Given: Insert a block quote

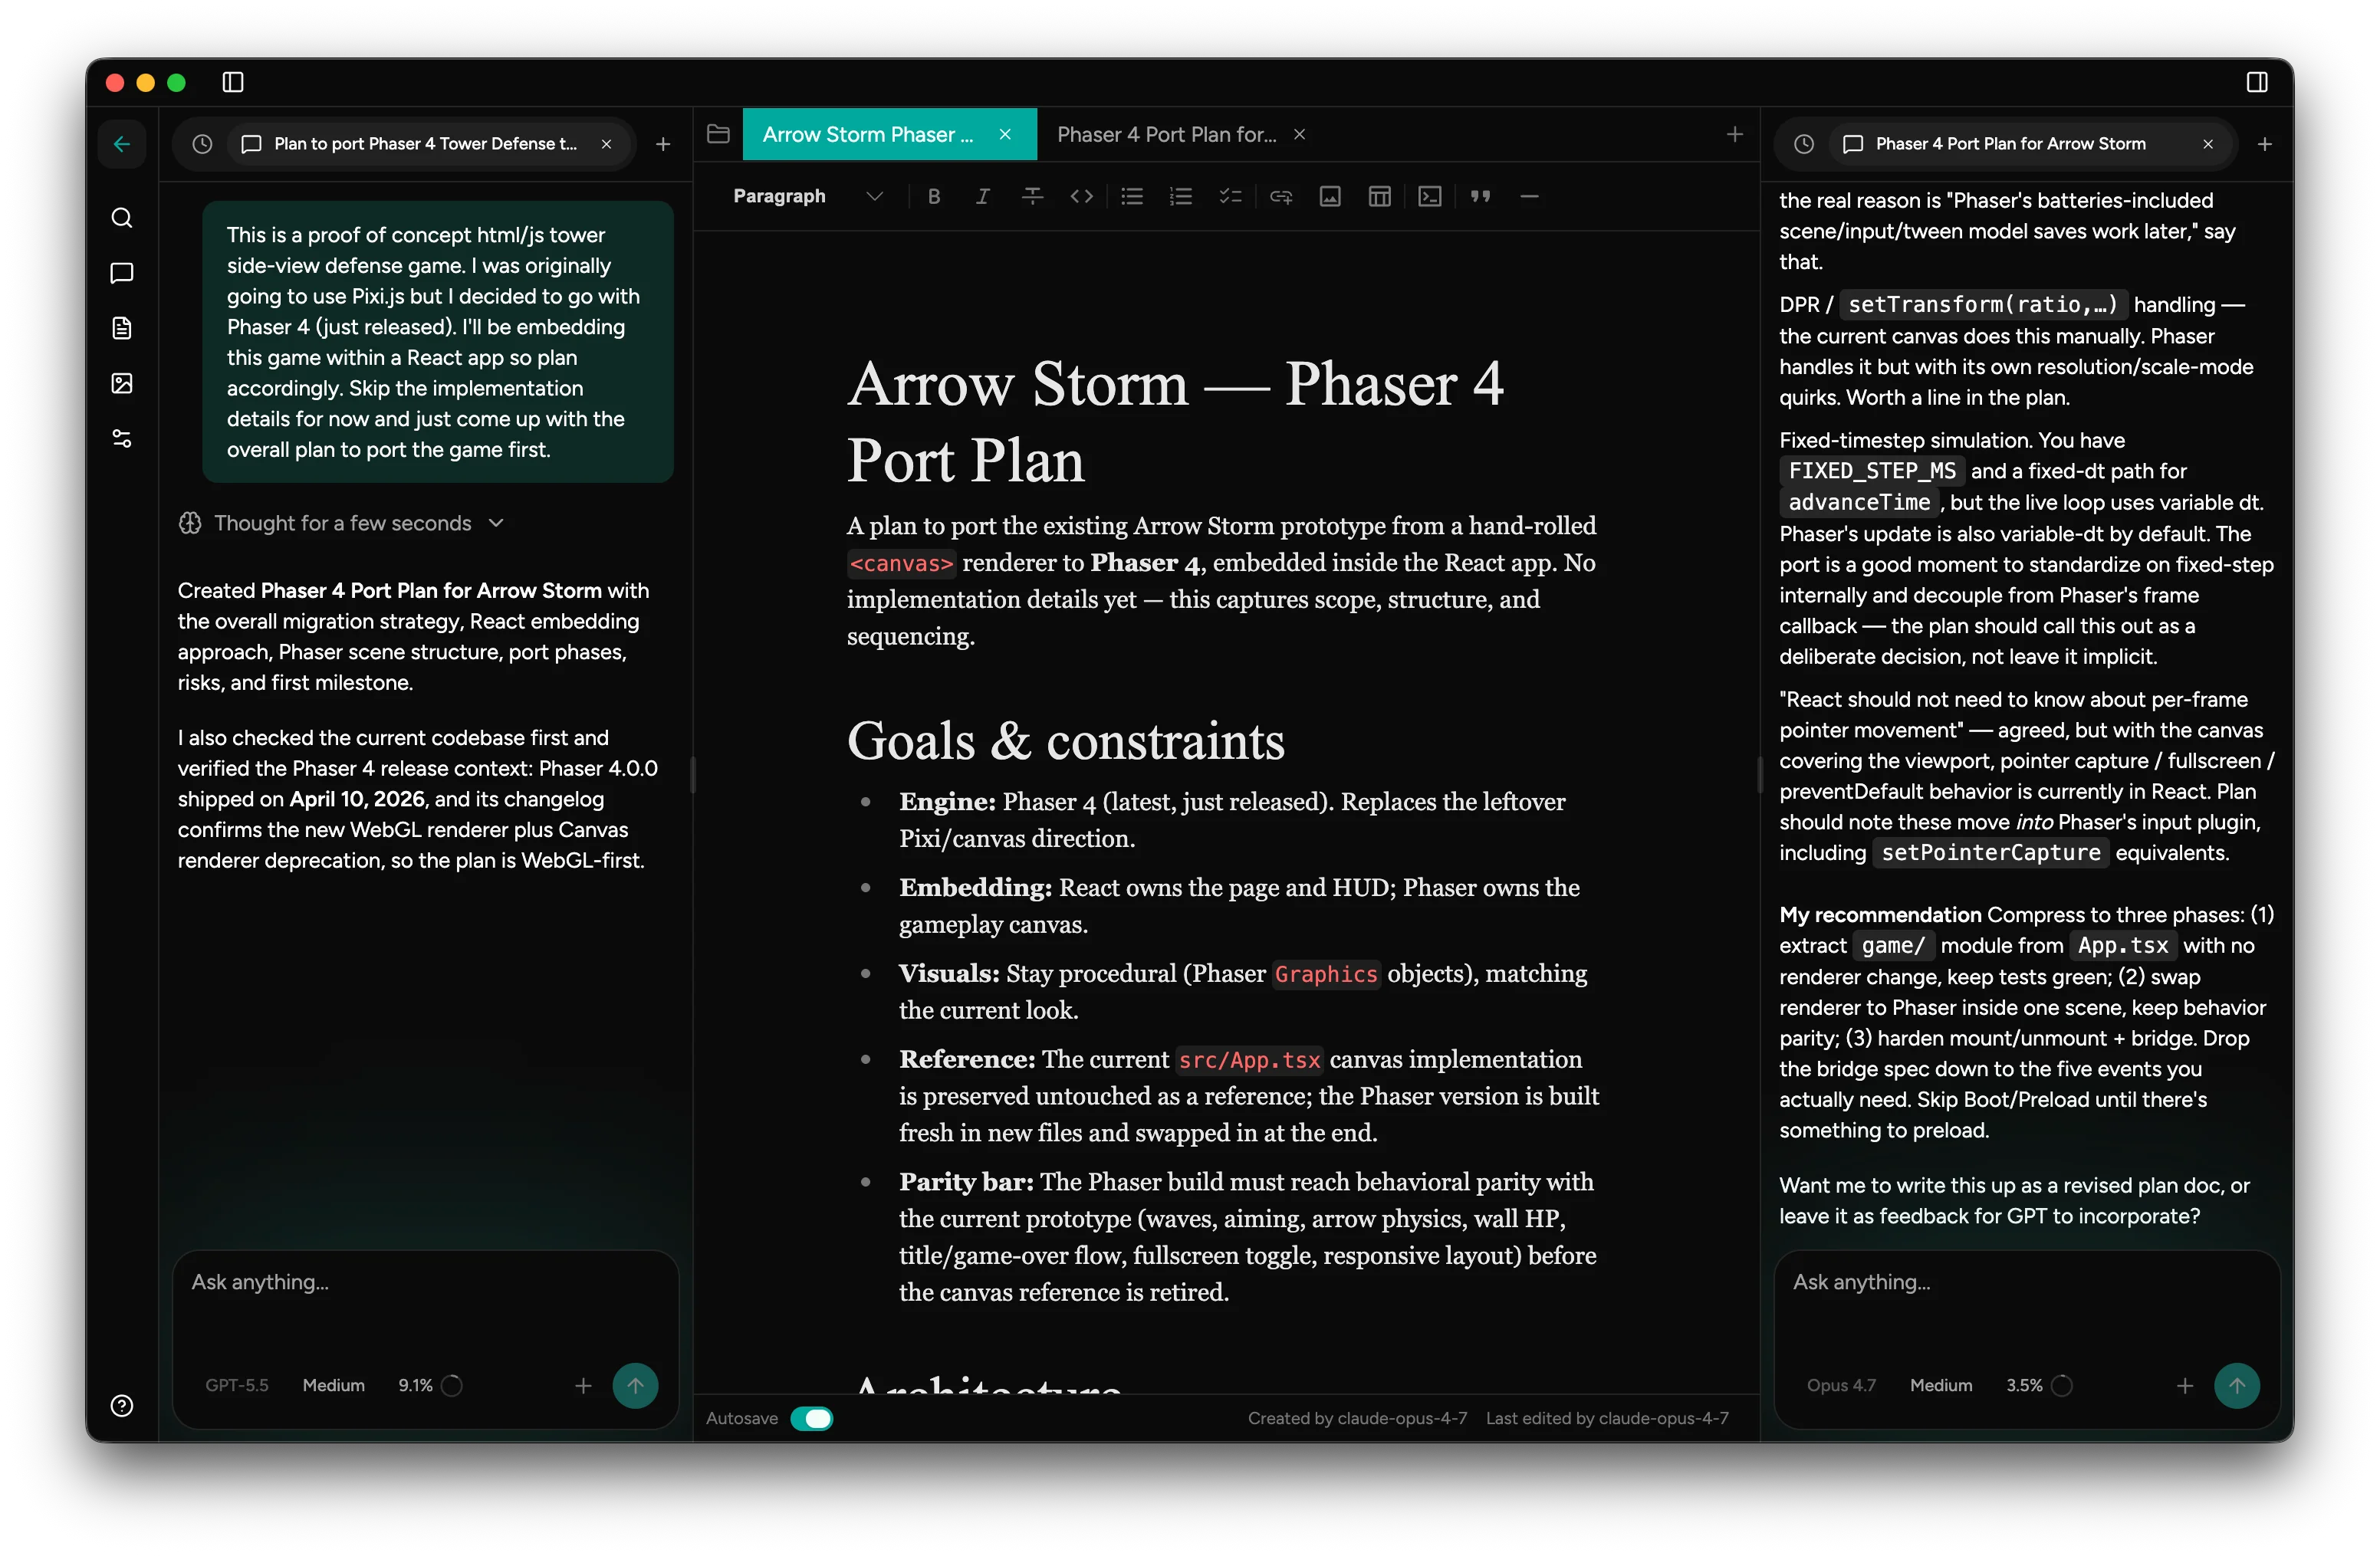Looking at the screenshot, I should tap(1480, 197).
